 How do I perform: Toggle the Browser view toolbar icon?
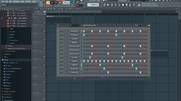point(119,5)
